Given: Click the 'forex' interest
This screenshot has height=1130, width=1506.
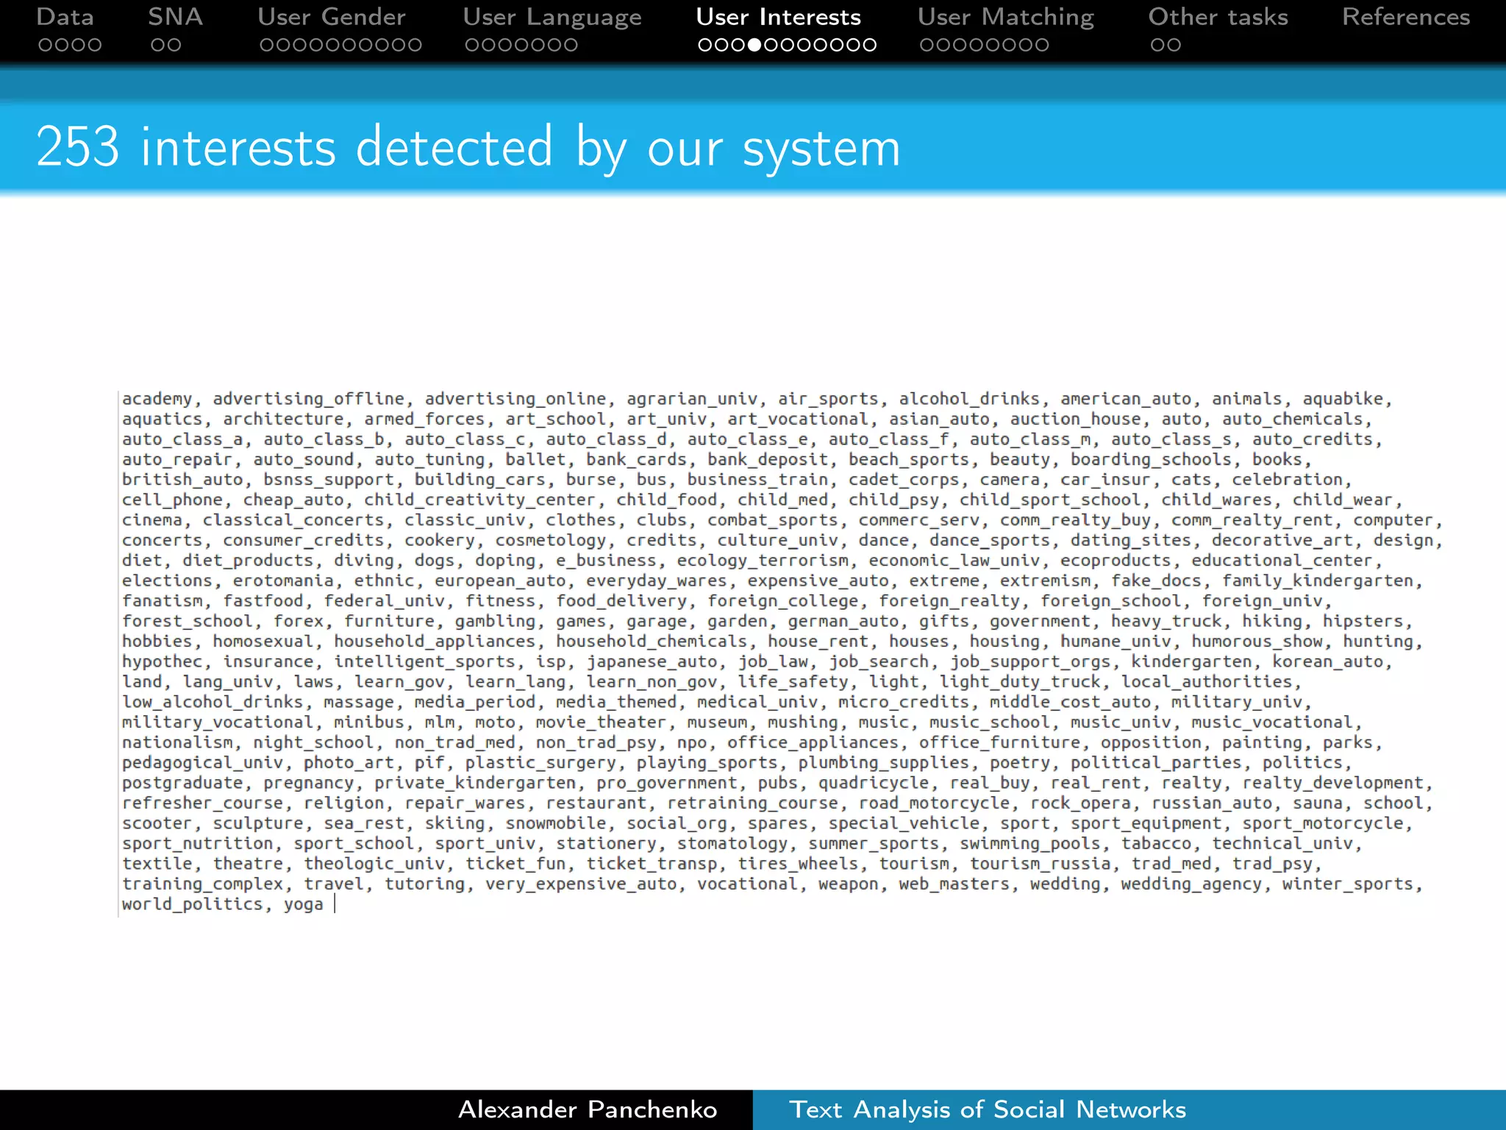Looking at the screenshot, I should [299, 622].
